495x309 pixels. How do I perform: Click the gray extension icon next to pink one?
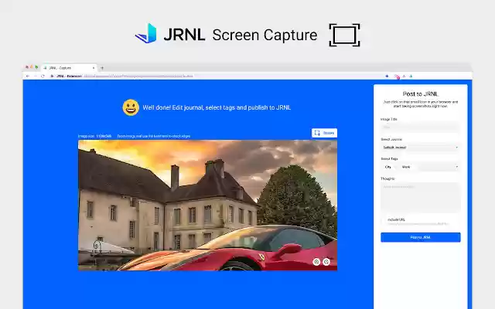point(404,76)
